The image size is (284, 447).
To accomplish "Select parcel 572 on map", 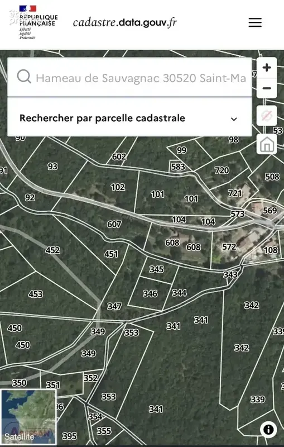I will tap(229, 246).
